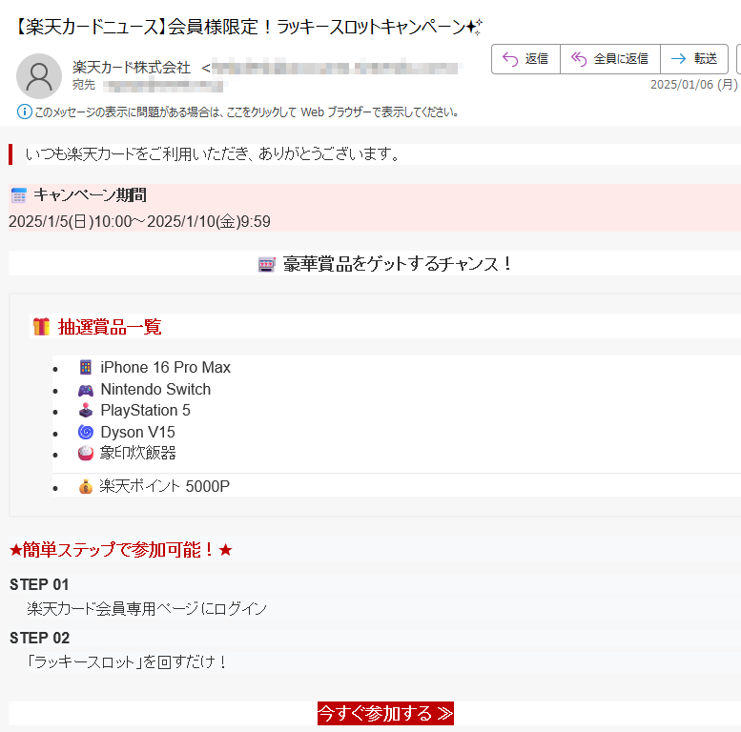The width and height of the screenshot is (741, 732).
Task: Click the phone icon beside iPhone 16 Pro Max
Action: point(86,367)
